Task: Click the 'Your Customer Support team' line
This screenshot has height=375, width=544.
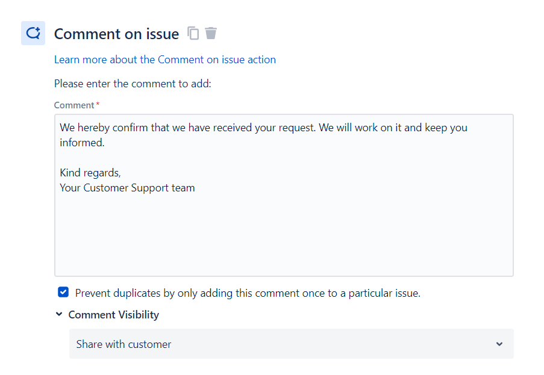Action: click(127, 188)
